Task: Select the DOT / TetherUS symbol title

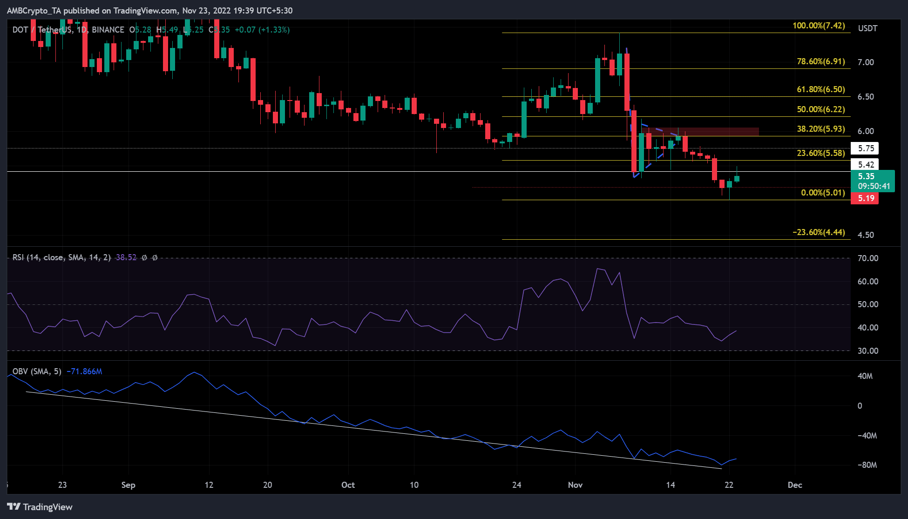Action: point(42,30)
